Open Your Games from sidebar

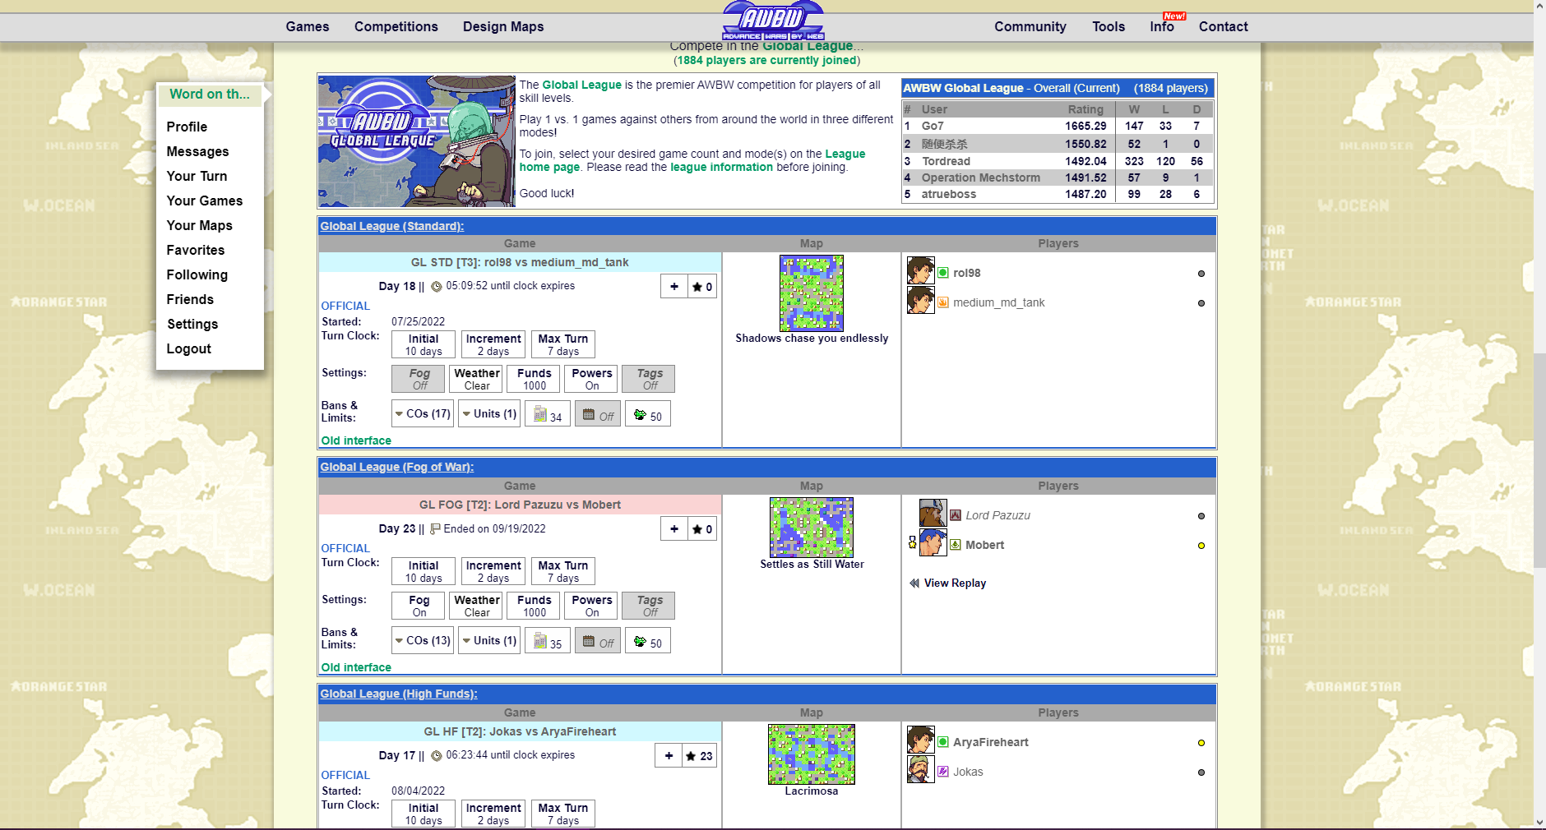pos(204,201)
